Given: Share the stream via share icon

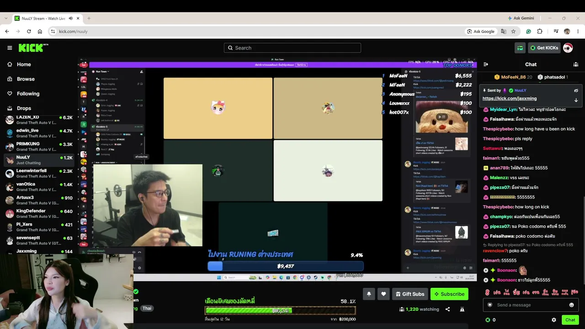Looking at the screenshot, I should pyautogui.click(x=447, y=309).
